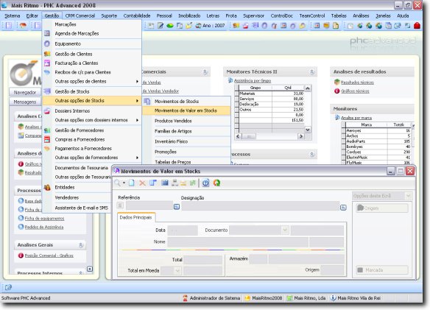Image resolution: width=430 pixels, height=310 pixels.
Task: Open the Documento combo box dropdown
Action: [285, 230]
